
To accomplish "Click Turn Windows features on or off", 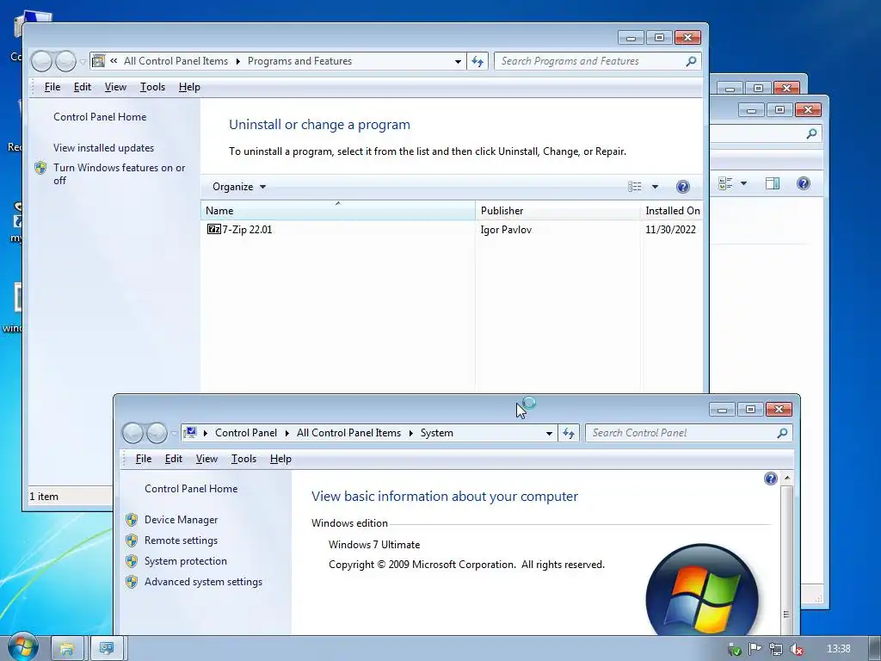I will click(119, 174).
